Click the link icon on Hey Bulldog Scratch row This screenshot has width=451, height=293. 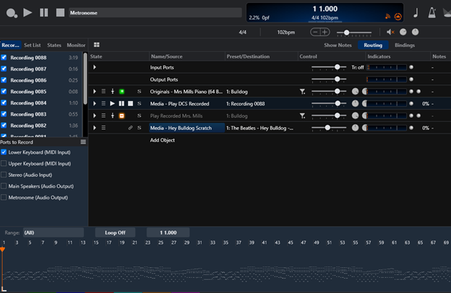[130, 128]
